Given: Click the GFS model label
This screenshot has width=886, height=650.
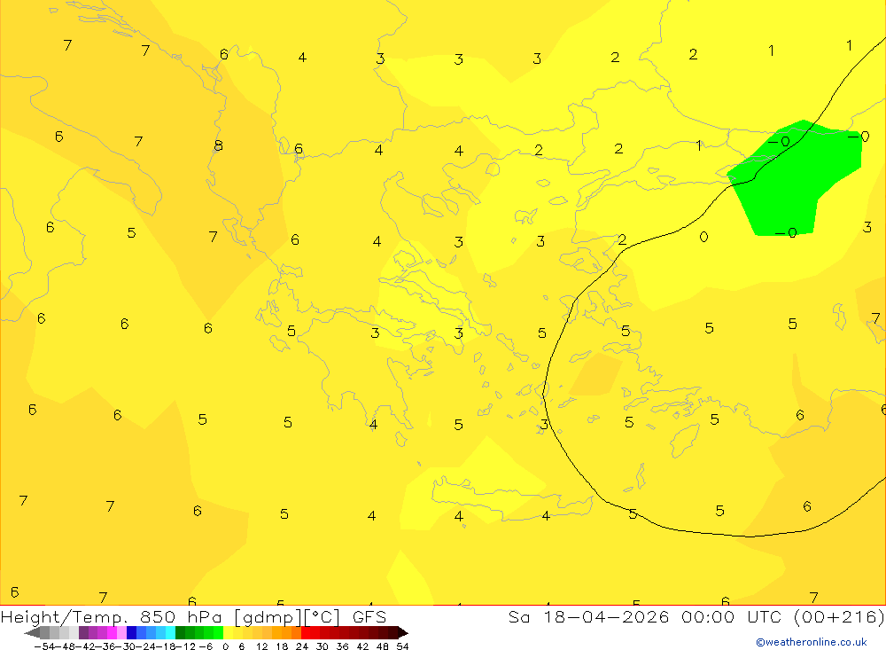Looking at the screenshot, I should [369, 617].
